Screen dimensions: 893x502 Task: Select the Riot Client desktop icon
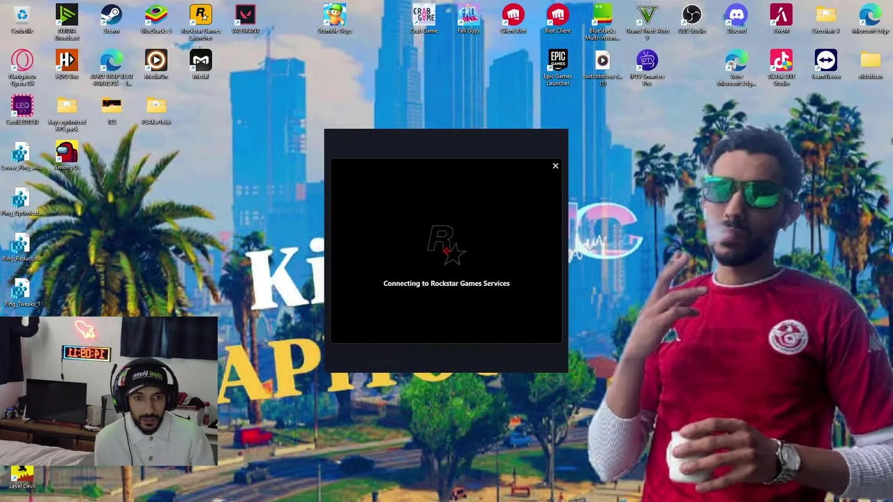(x=558, y=20)
